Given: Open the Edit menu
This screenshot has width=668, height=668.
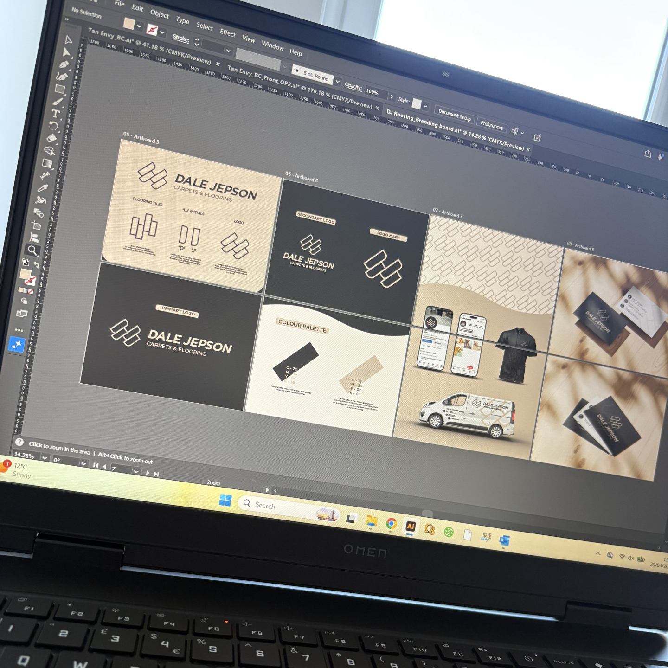Looking at the screenshot, I should point(137,7).
